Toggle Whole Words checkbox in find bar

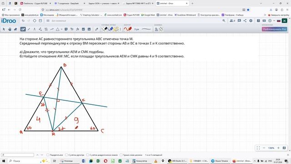point(121,155)
